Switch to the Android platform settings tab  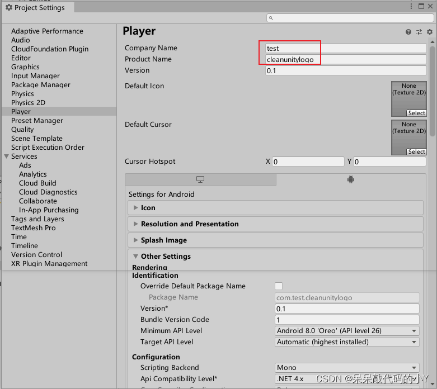click(351, 179)
